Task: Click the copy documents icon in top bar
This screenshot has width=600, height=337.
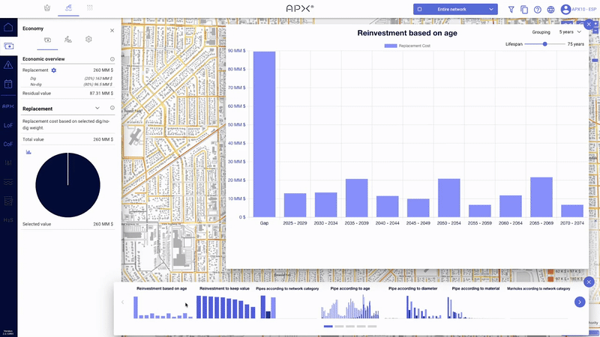Action: [524, 10]
